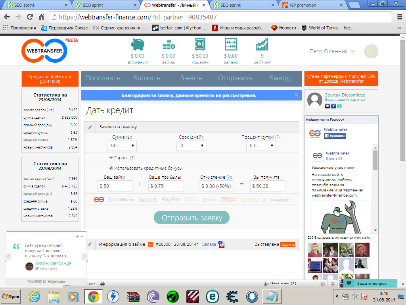Select the Гарант radio button
The height and width of the screenshot is (305, 406).
(111, 157)
